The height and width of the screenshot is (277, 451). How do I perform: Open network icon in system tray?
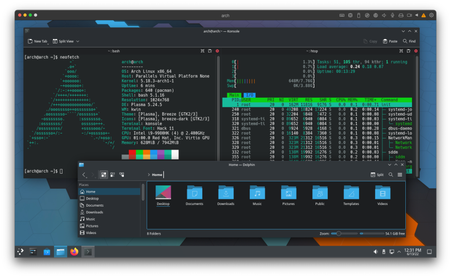pyautogui.click(x=392, y=252)
